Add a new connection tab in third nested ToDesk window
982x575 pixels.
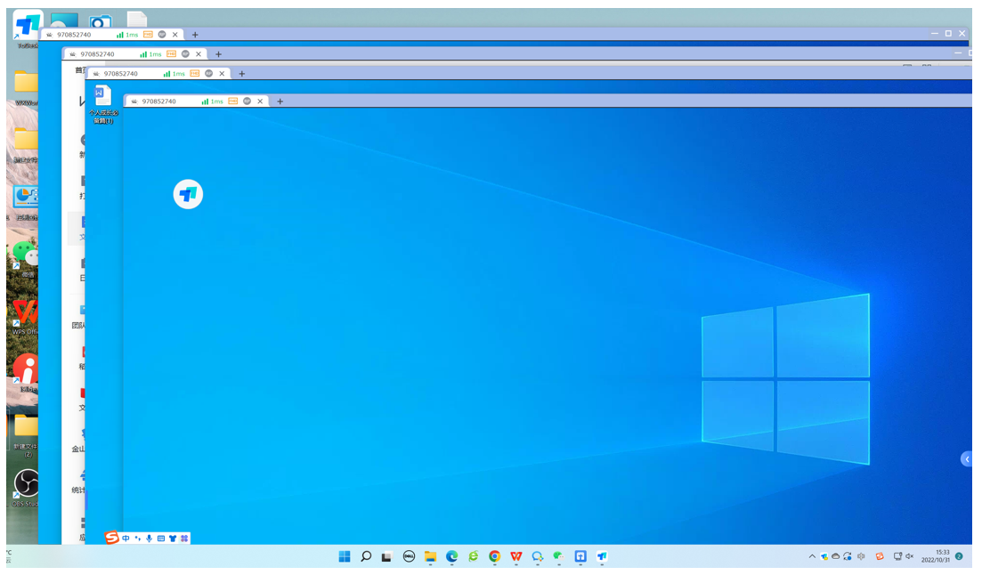pyautogui.click(x=242, y=74)
